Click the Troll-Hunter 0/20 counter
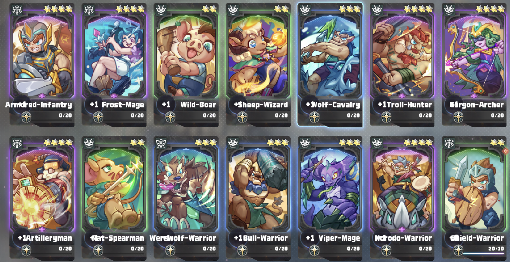Screen dimensions: 510x262 coord(425,115)
